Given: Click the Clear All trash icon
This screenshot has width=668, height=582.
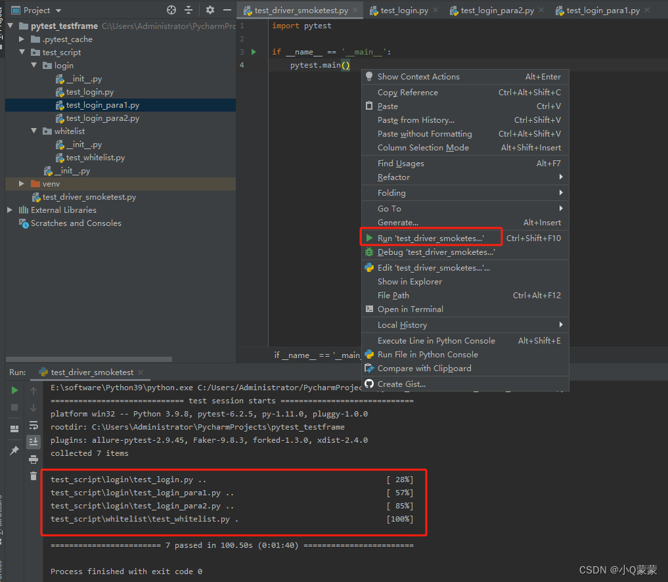Looking at the screenshot, I should tap(33, 476).
